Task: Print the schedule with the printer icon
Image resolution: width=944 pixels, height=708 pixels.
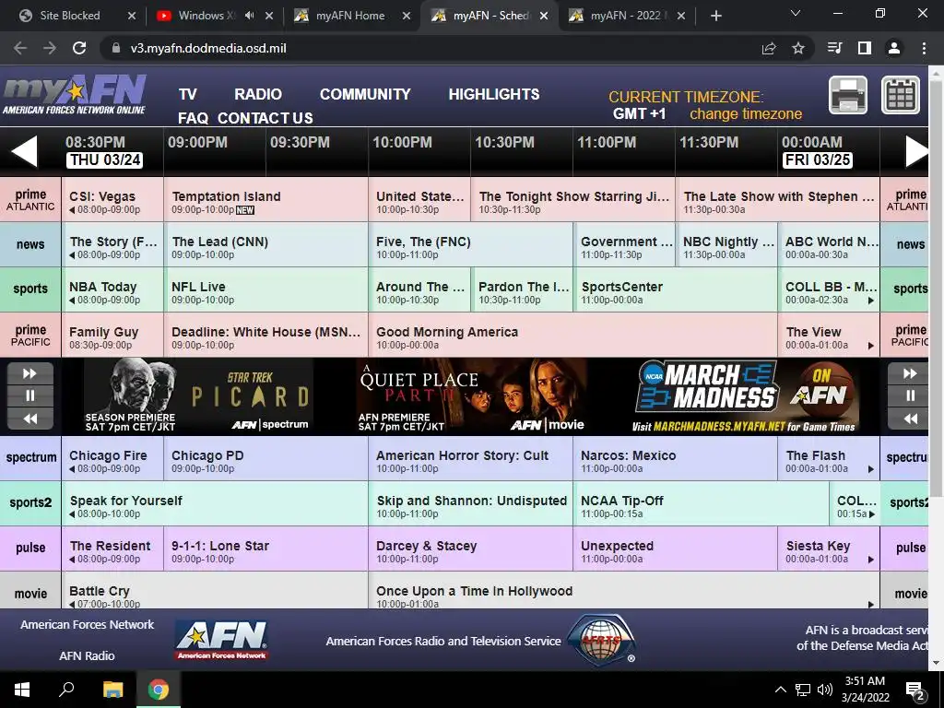Action: [x=848, y=95]
